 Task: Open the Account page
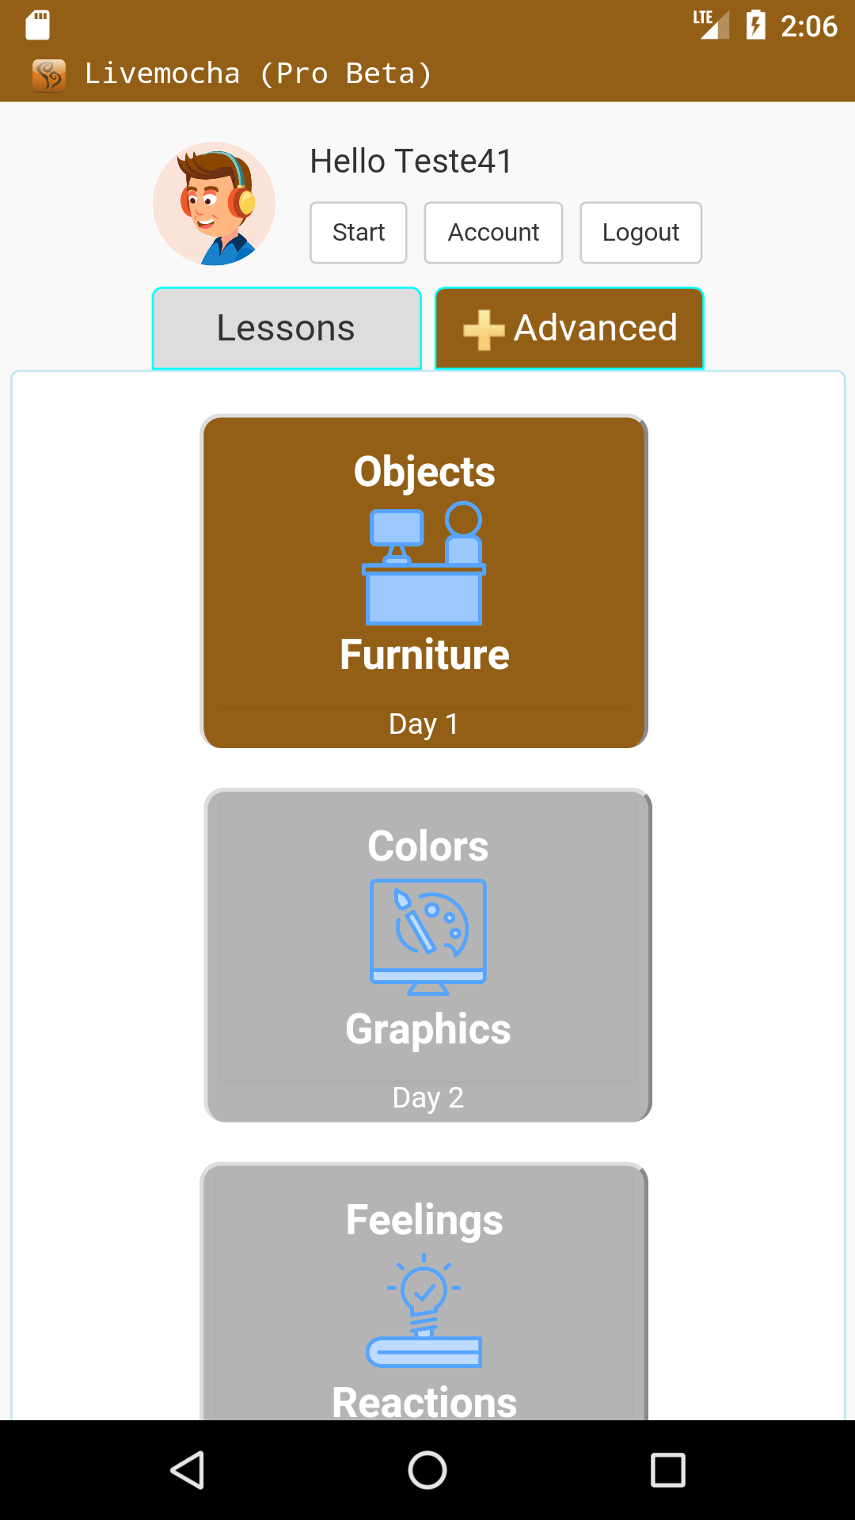tap(493, 233)
